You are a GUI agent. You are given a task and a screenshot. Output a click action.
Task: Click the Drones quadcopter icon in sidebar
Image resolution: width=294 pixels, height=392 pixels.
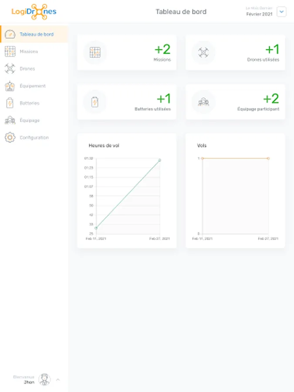coord(10,69)
